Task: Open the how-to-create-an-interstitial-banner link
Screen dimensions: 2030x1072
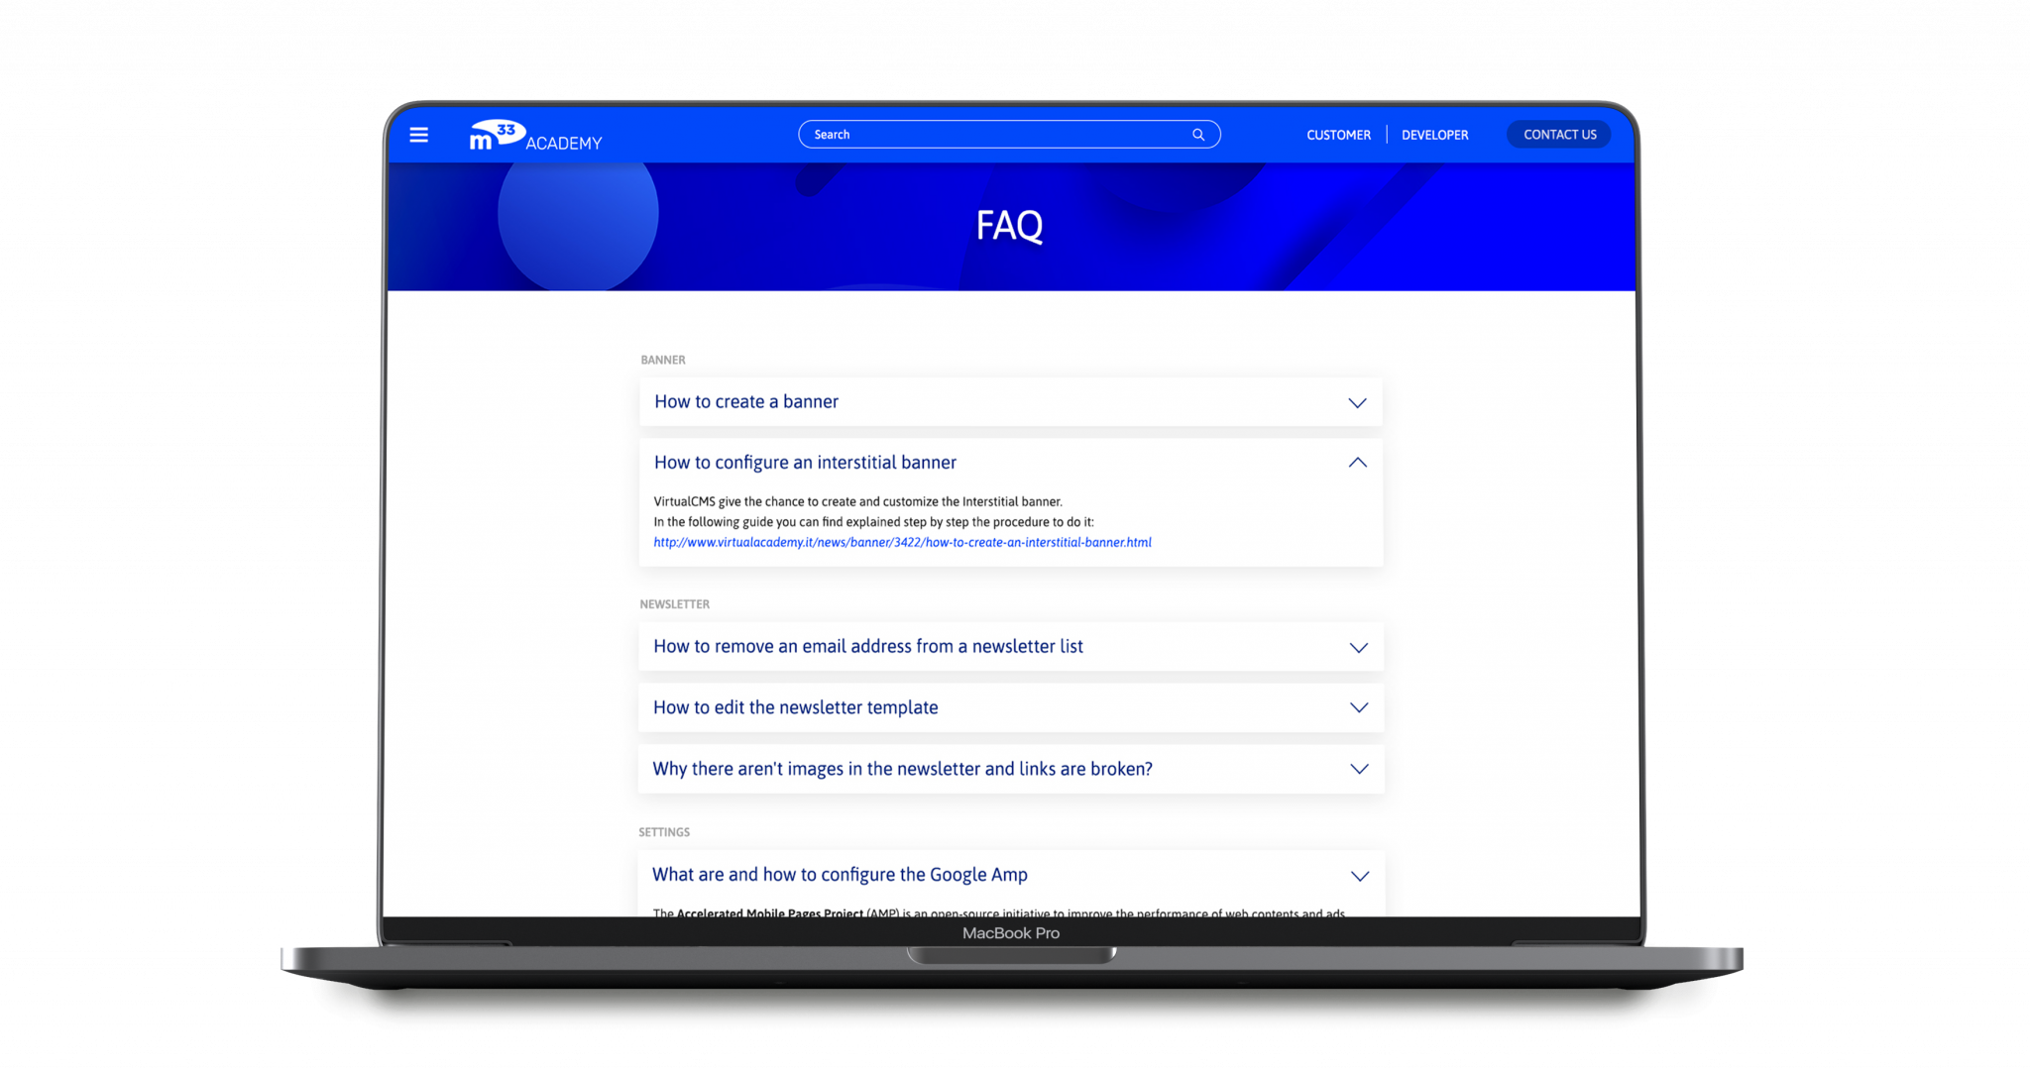Action: pyautogui.click(x=902, y=543)
